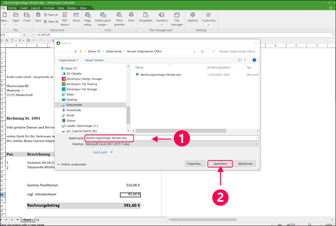Click the Print icon in ribbon
Screen dimensions: 336x226
[131, 15]
